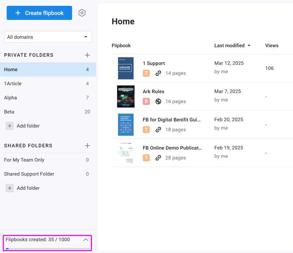Click the Alpha folder count 7
This screenshot has height=253, width=293.
tap(87, 98)
